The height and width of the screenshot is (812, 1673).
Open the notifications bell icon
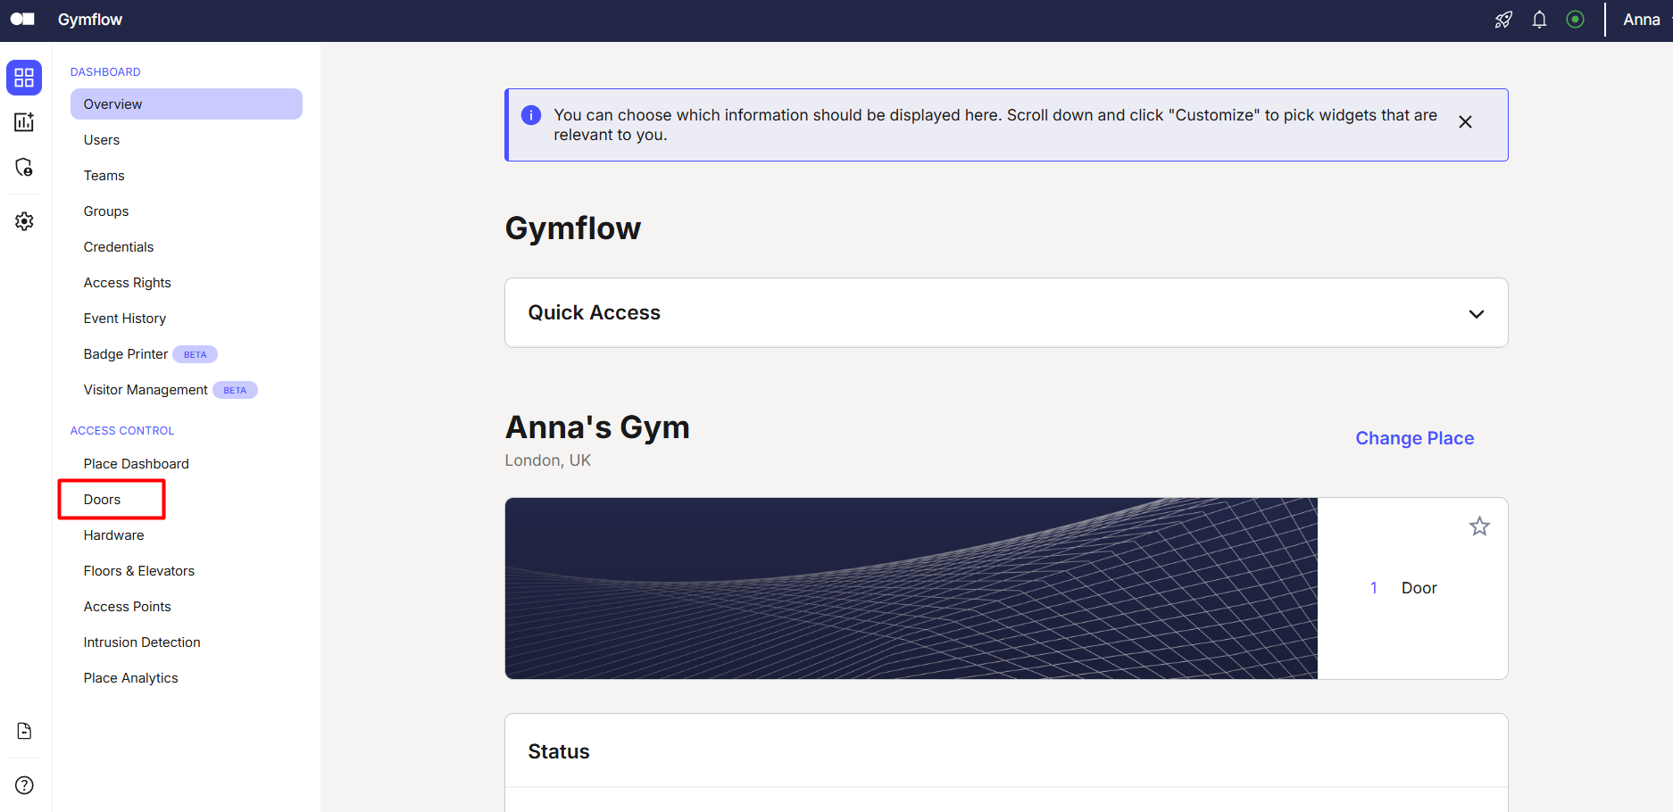click(x=1539, y=20)
